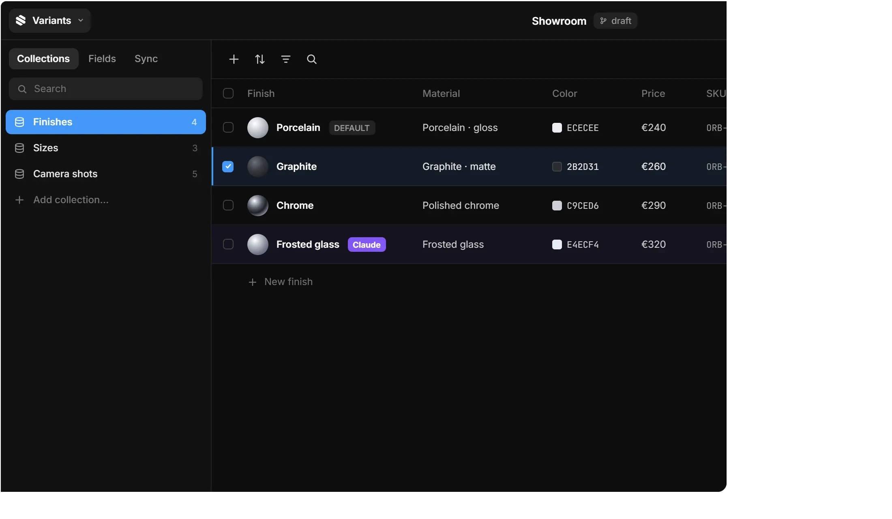Click the Price column header
Screen dimensions: 892x519
tap(653, 94)
